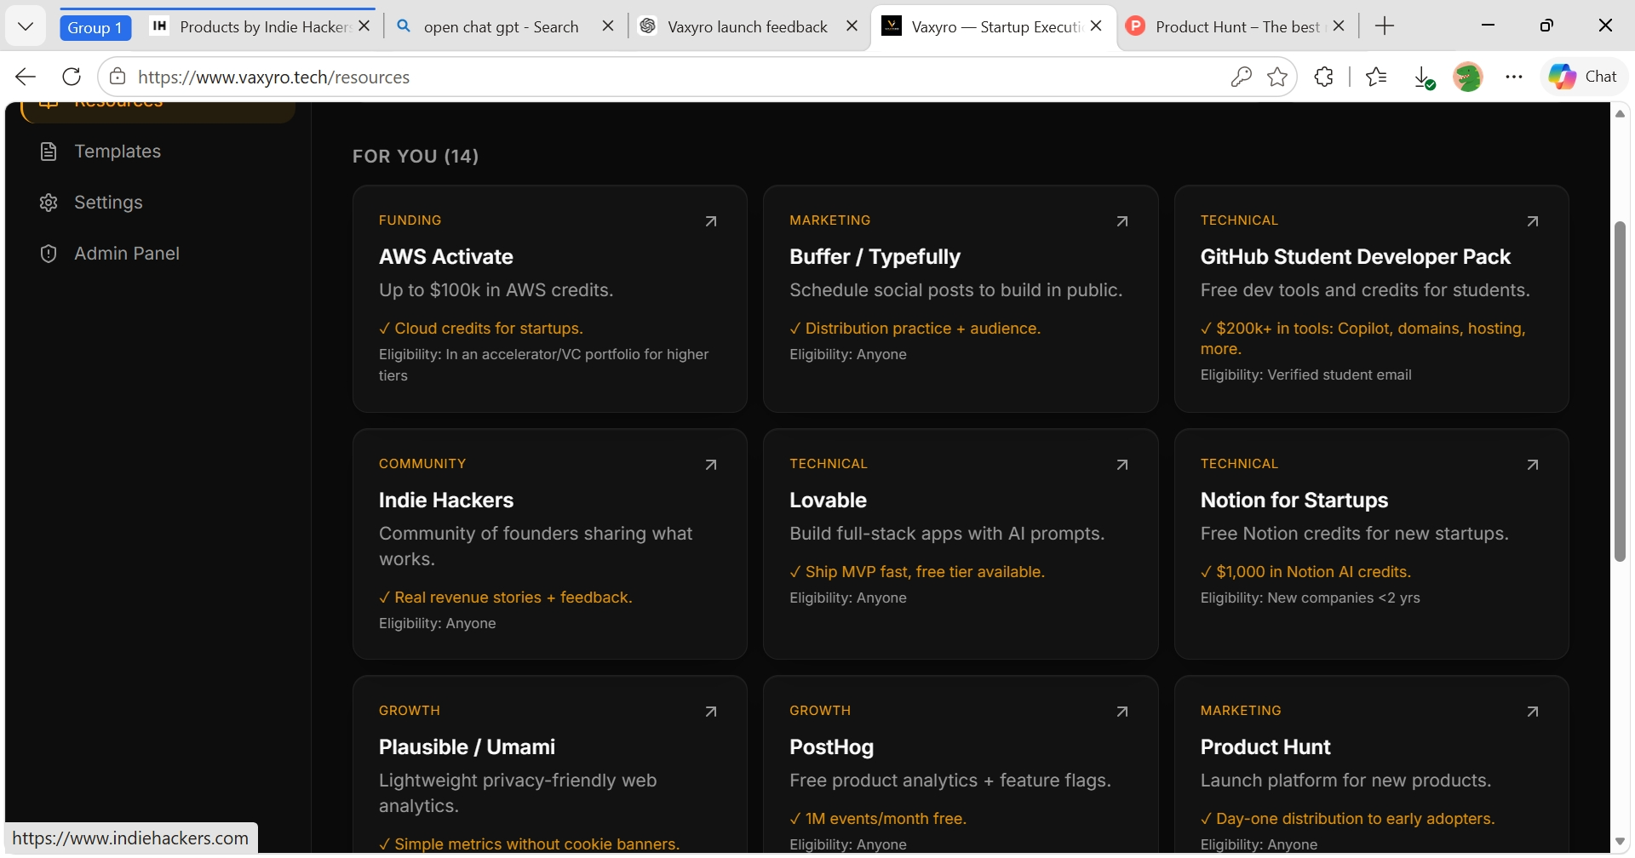Close the Vaxyro launch feedback tab
1635x858 pixels.
click(852, 26)
